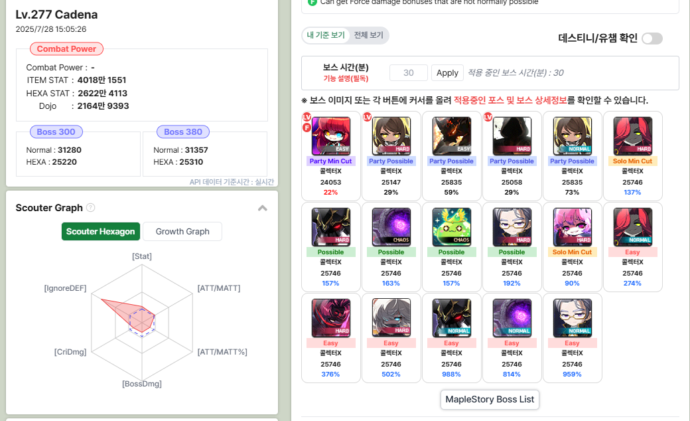
Task: Collapse the Scouter Graph panel with chevron
Action: (x=263, y=209)
